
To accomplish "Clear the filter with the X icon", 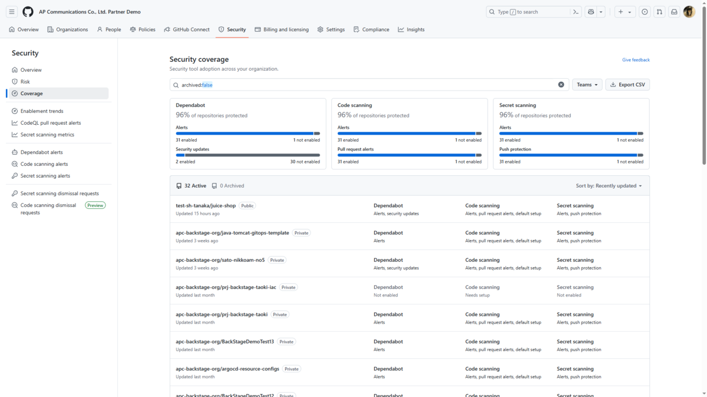I will [561, 85].
